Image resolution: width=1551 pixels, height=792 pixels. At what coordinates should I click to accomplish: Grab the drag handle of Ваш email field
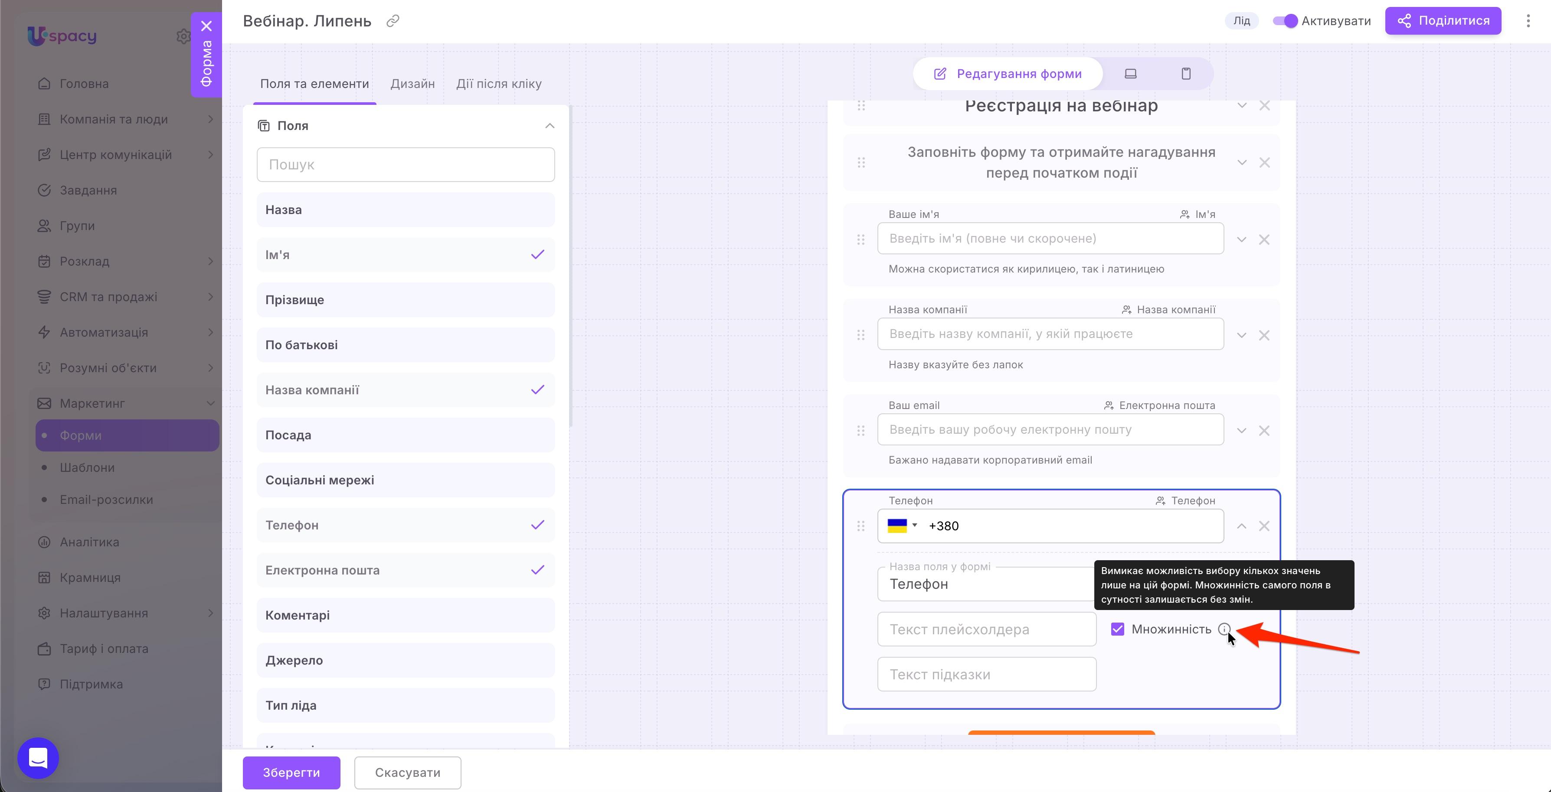(861, 431)
